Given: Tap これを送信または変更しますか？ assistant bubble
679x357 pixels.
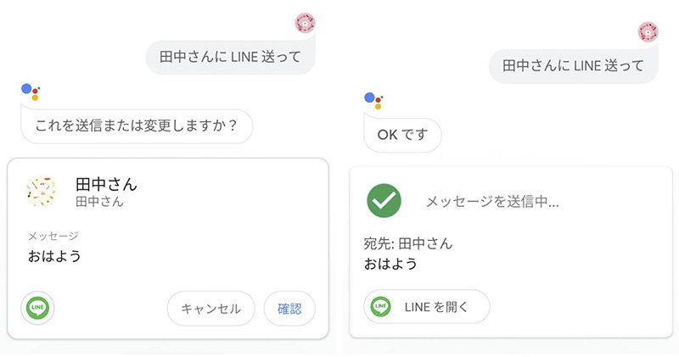Looking at the screenshot, I should (136, 127).
